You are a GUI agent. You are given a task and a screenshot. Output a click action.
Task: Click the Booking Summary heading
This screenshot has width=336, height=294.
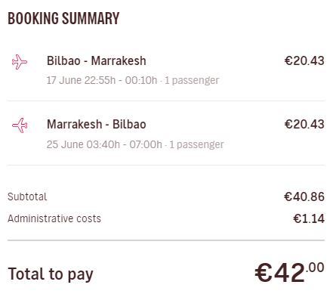(63, 18)
